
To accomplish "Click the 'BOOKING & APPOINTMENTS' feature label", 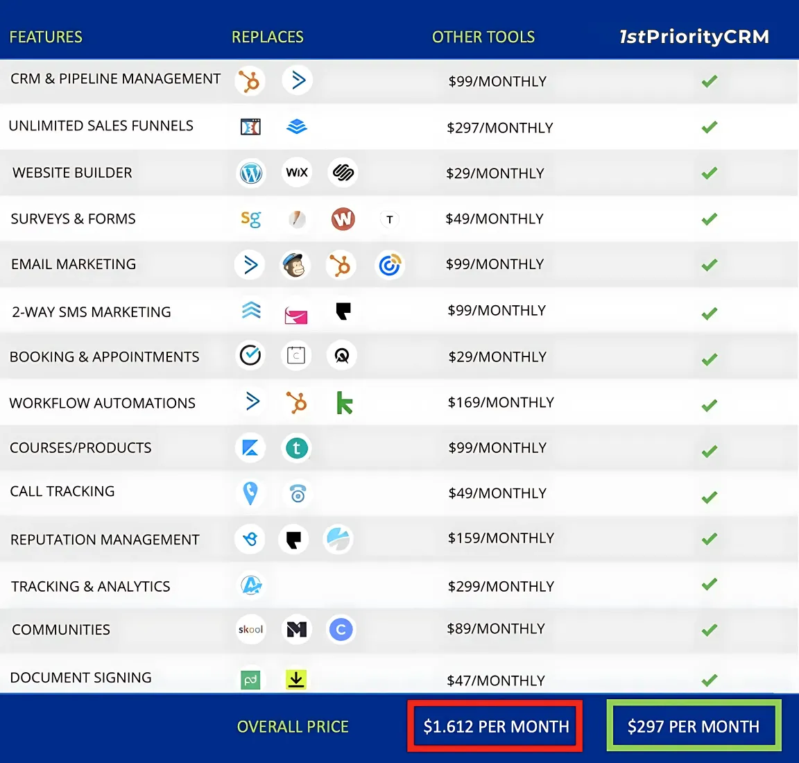I will click(105, 357).
